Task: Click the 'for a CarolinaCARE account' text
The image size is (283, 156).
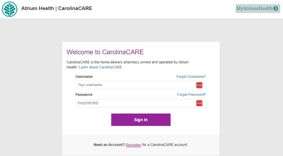Action: click(165, 145)
